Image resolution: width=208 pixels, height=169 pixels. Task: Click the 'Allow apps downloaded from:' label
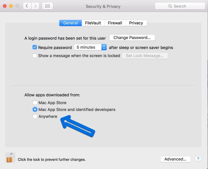pos(52,95)
